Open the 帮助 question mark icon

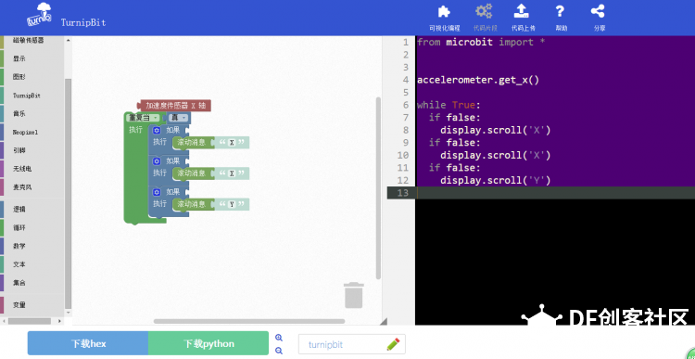tap(561, 11)
